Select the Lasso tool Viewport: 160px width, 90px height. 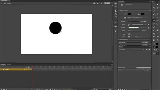point(154,11)
